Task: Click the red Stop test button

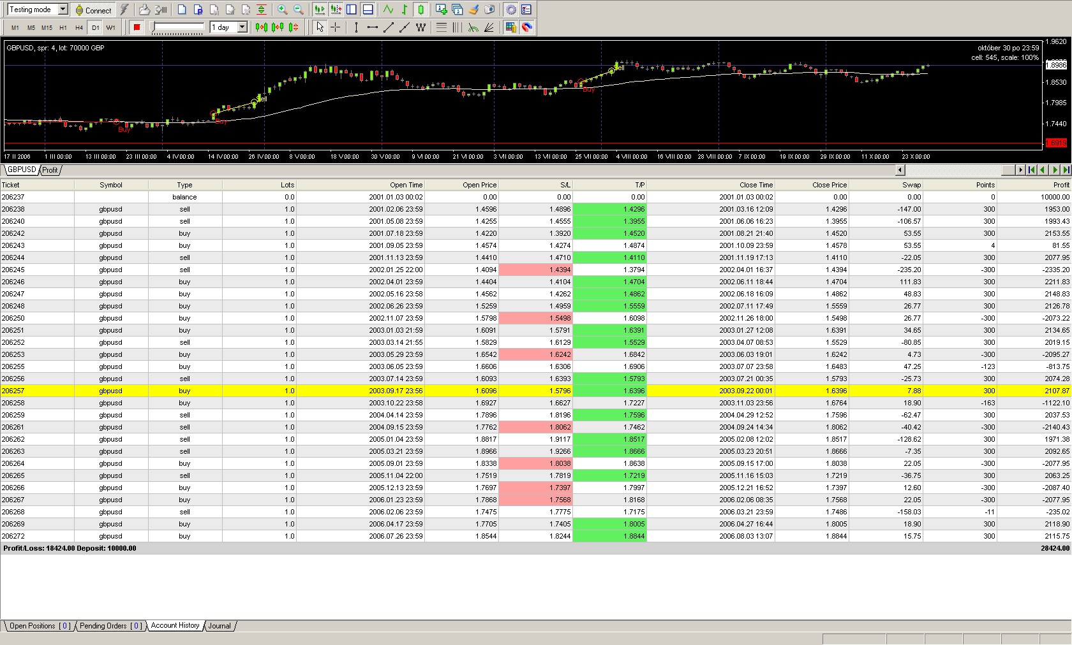Action: tap(137, 27)
